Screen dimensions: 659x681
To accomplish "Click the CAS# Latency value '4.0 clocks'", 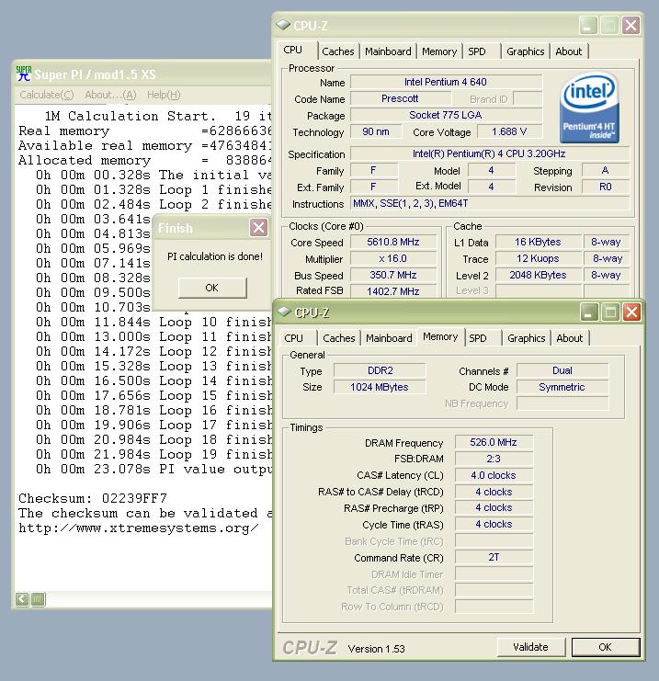I will (x=494, y=475).
